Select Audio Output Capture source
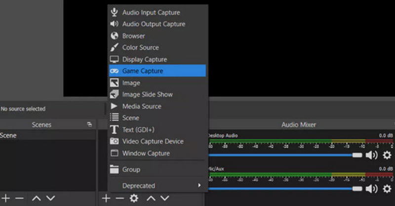Image resolution: width=395 pixels, height=206 pixels. pos(158,24)
